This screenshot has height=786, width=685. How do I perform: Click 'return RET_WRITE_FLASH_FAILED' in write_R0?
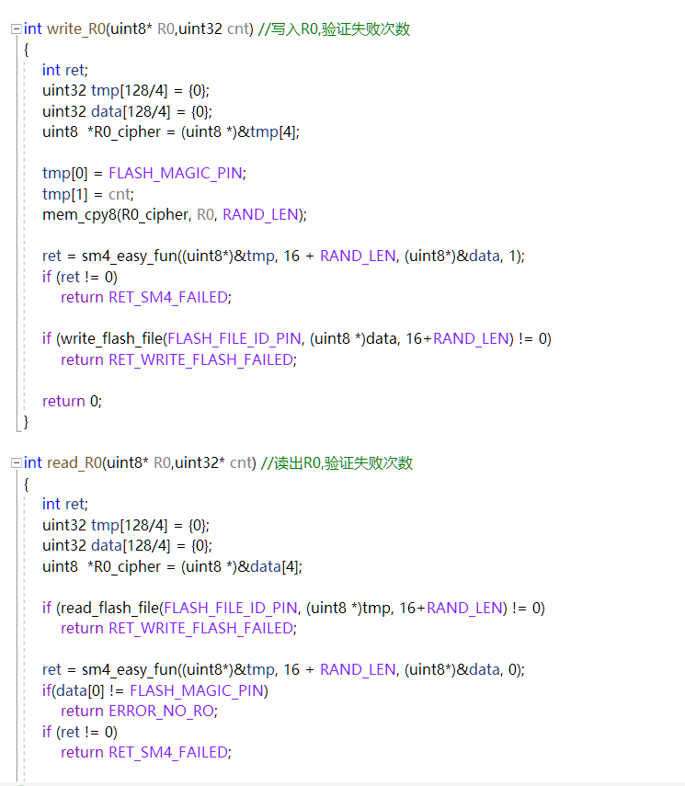tap(178, 360)
